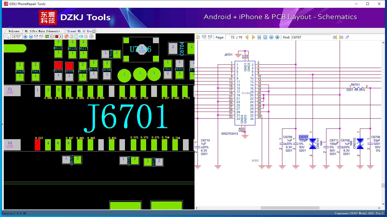Fit whole schematic page in view
The height and width of the screenshot is (217, 387).
point(265,37)
